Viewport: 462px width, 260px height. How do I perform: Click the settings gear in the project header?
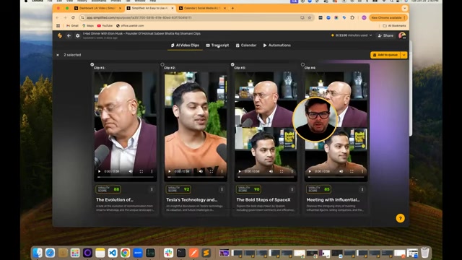77,35
